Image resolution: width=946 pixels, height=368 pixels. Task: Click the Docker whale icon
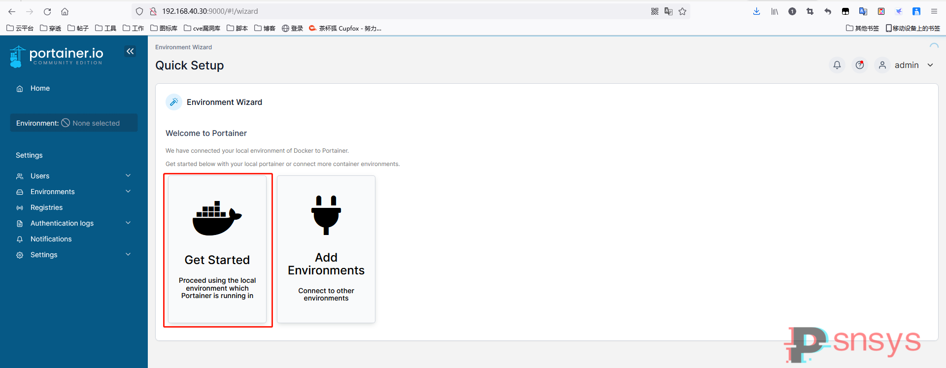click(x=217, y=218)
